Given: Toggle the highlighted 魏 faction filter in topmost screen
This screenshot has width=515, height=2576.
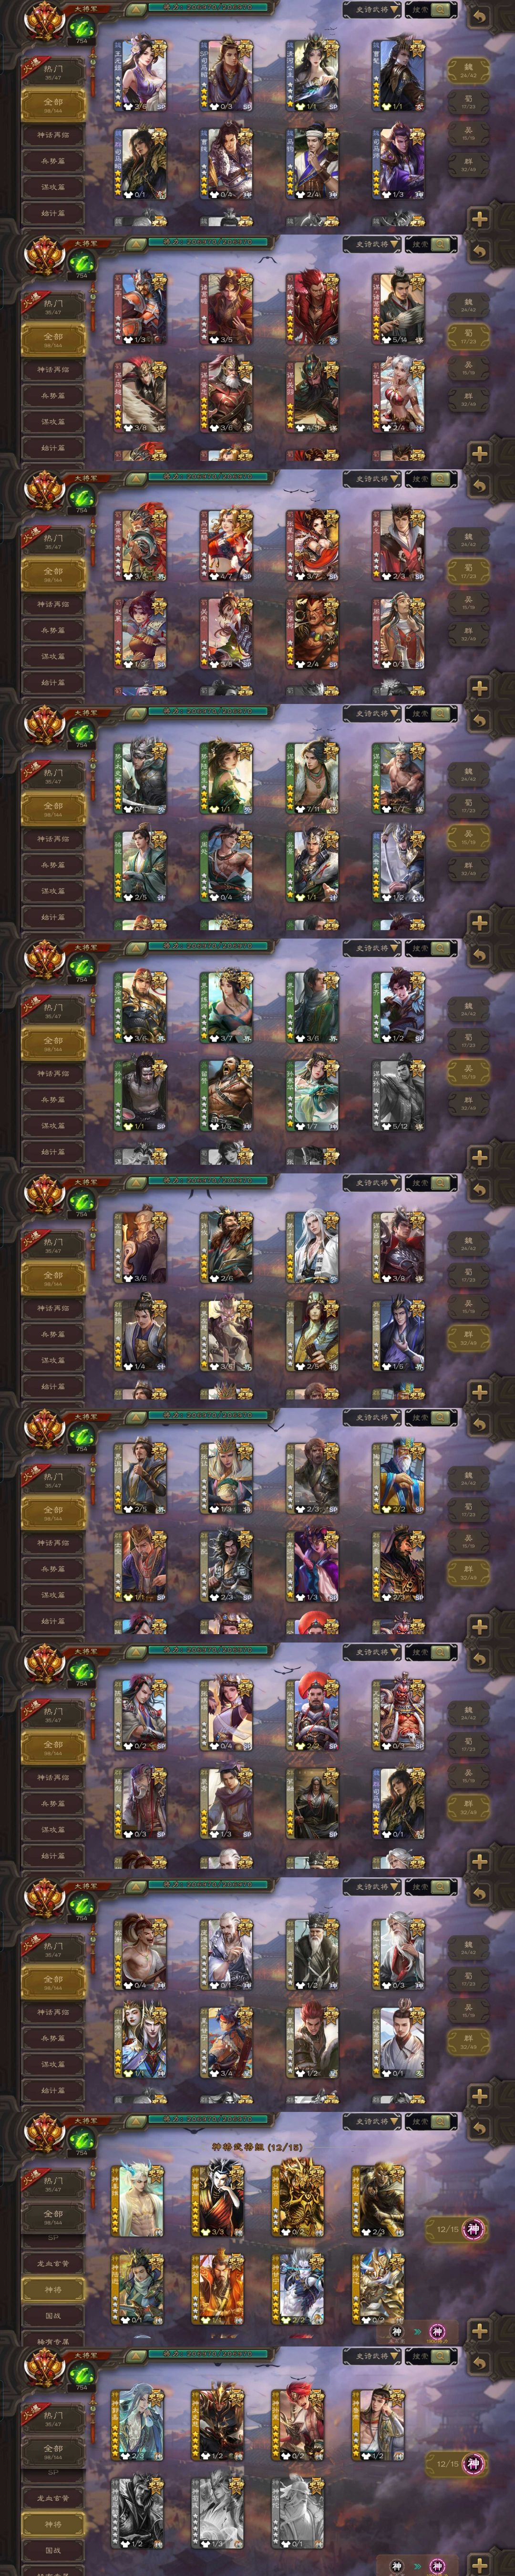Looking at the screenshot, I should click(468, 70).
